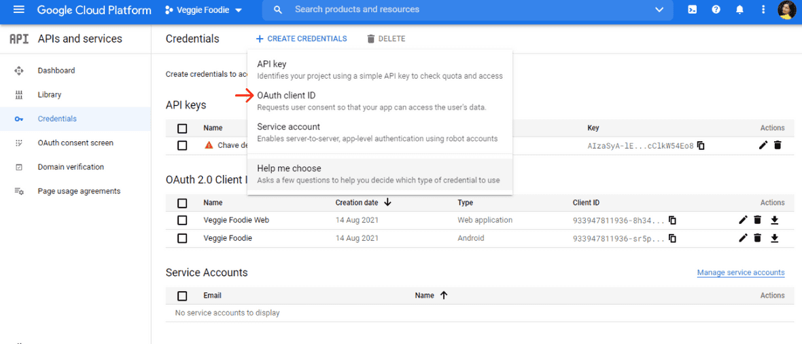Choose Service account menu option
Image resolution: width=802 pixels, height=344 pixels.
click(x=379, y=132)
